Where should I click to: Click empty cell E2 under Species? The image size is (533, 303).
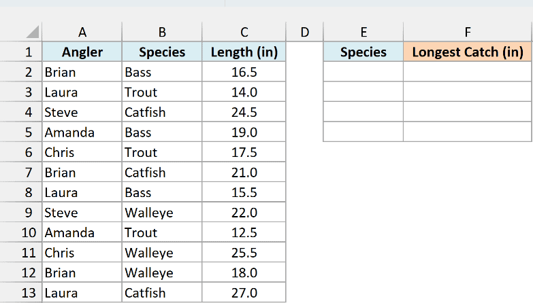point(364,72)
